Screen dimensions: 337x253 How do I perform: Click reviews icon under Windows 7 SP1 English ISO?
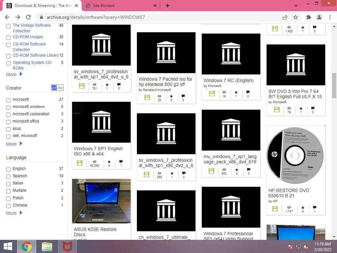[x=121, y=161]
